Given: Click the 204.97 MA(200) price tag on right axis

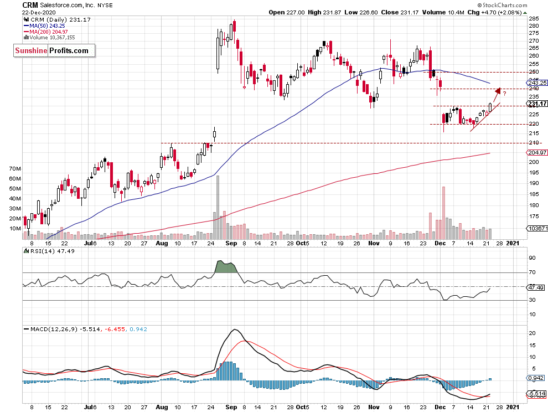Looking at the screenshot, I should pos(537,152).
